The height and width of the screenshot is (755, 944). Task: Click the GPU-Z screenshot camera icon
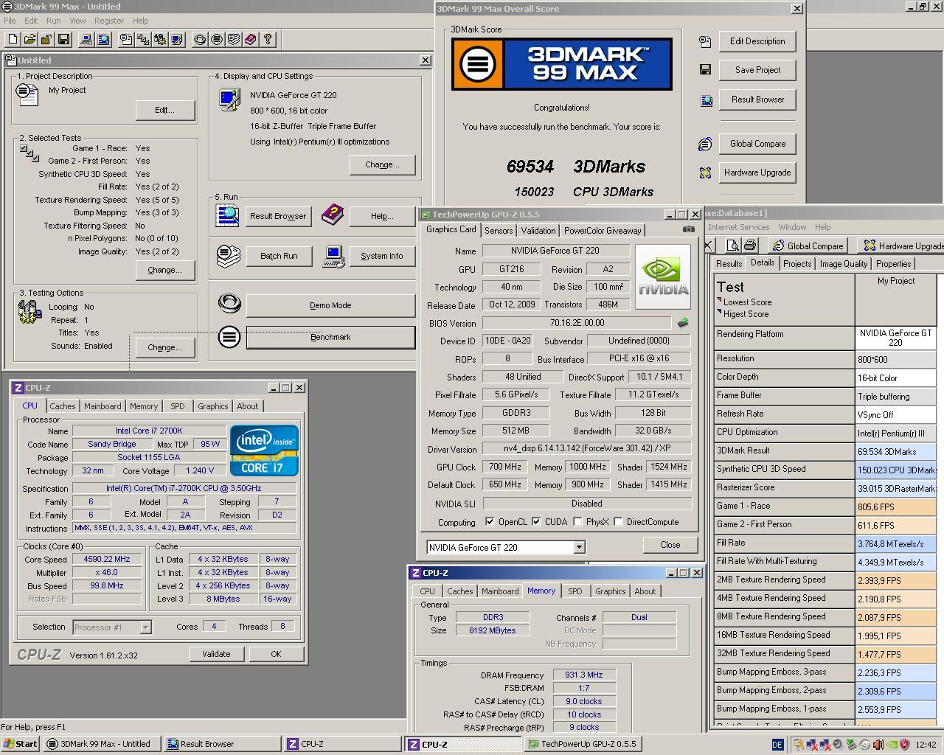pos(688,229)
